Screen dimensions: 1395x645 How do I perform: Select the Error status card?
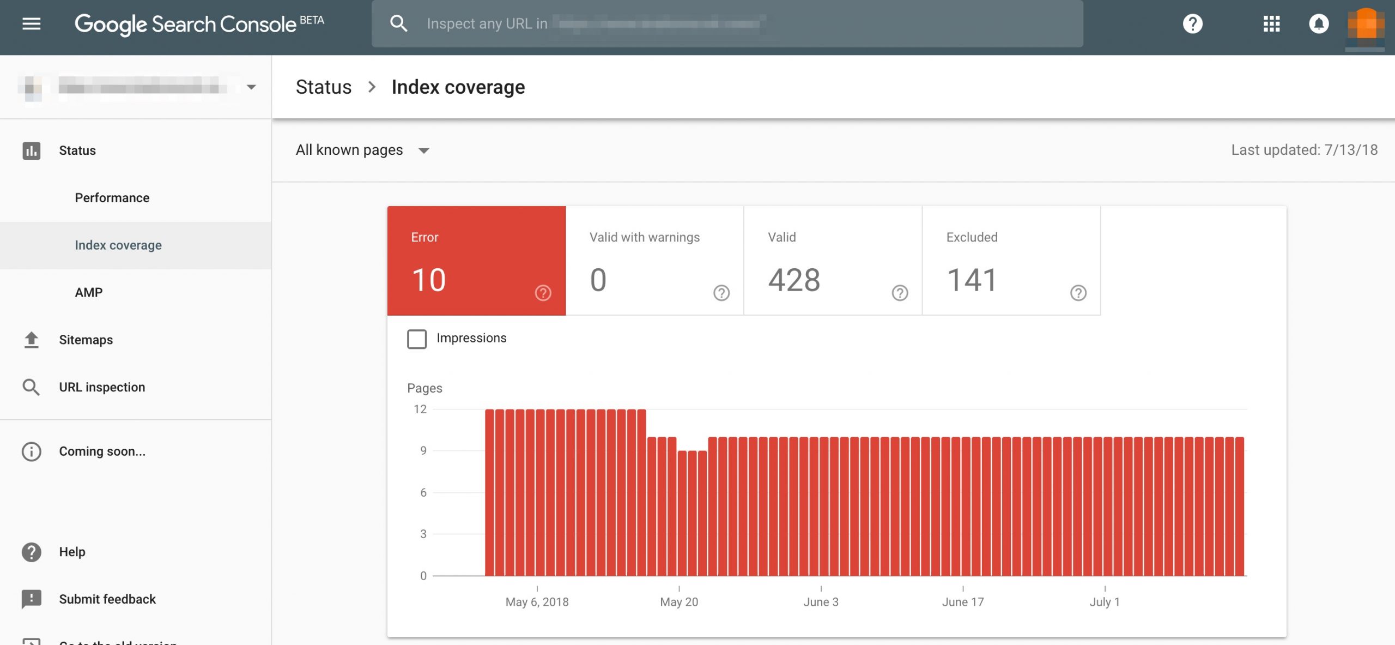[476, 260]
